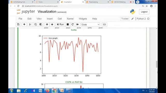166x93 pixels.
Task: Click the Trusted notebook indicator
Action: point(125,19)
